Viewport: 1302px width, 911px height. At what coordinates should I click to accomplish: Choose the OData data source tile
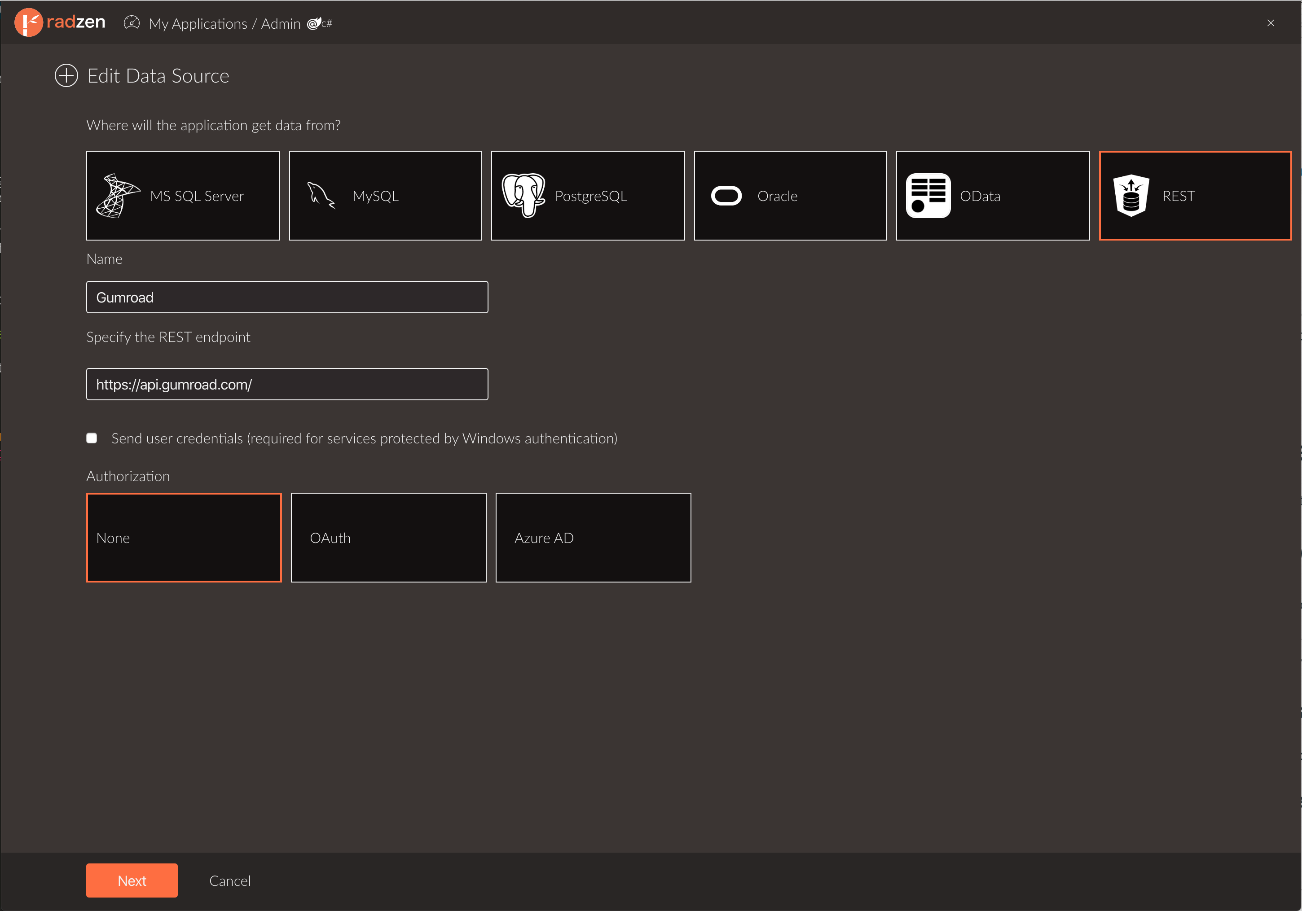pyautogui.click(x=993, y=196)
